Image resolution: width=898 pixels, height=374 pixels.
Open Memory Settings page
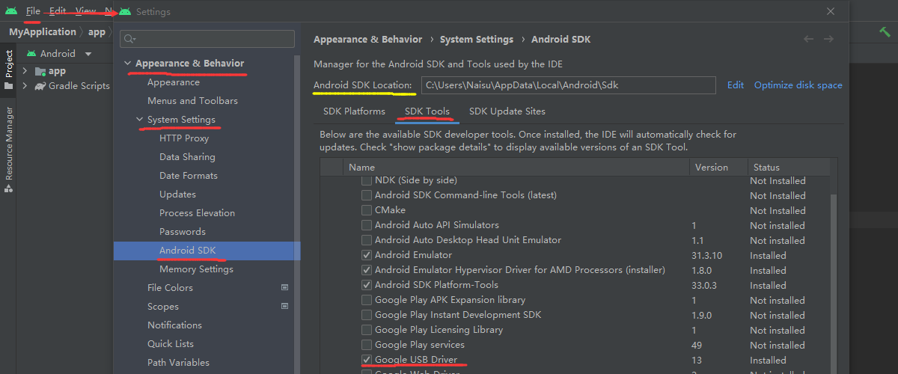click(x=196, y=269)
